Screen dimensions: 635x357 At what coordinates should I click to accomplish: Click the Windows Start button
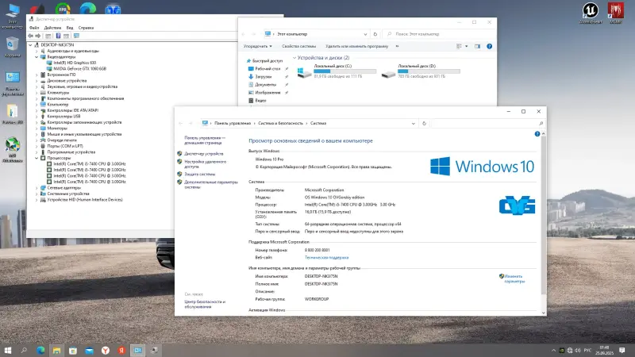tap(8, 349)
